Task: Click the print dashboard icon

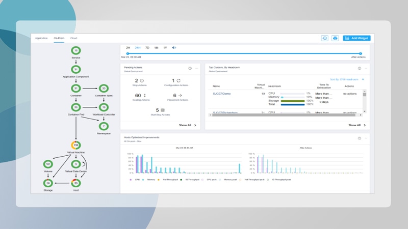Action: point(335,38)
